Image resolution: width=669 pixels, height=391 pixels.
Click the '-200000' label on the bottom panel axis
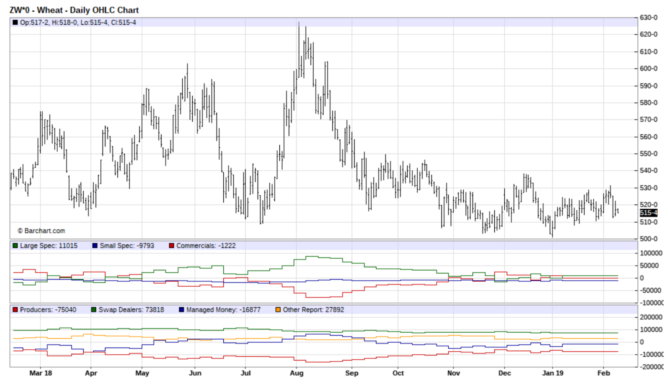click(x=652, y=367)
